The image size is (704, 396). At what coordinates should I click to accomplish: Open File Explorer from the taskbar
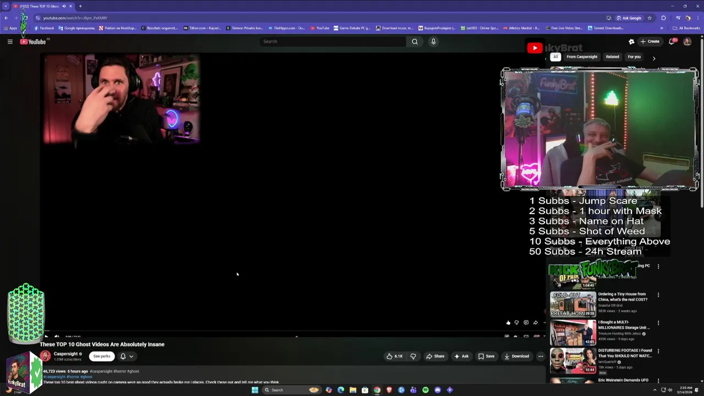point(353,390)
